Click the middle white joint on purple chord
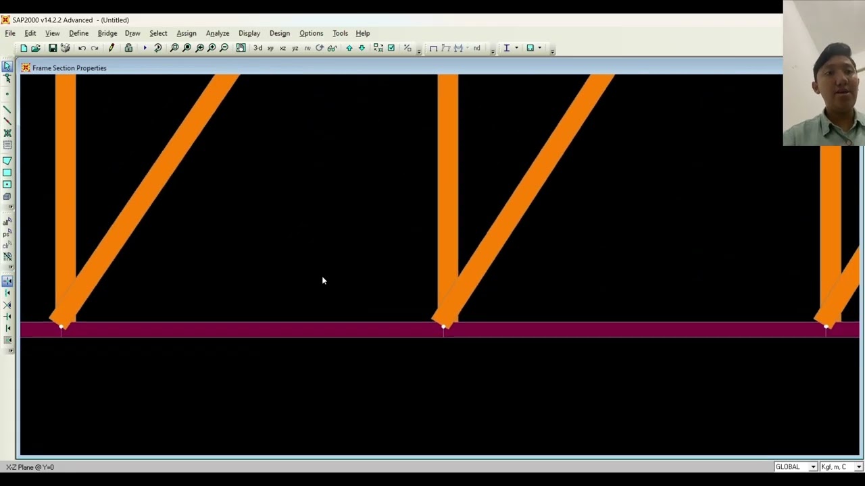Image resolution: width=865 pixels, height=486 pixels. 444,327
